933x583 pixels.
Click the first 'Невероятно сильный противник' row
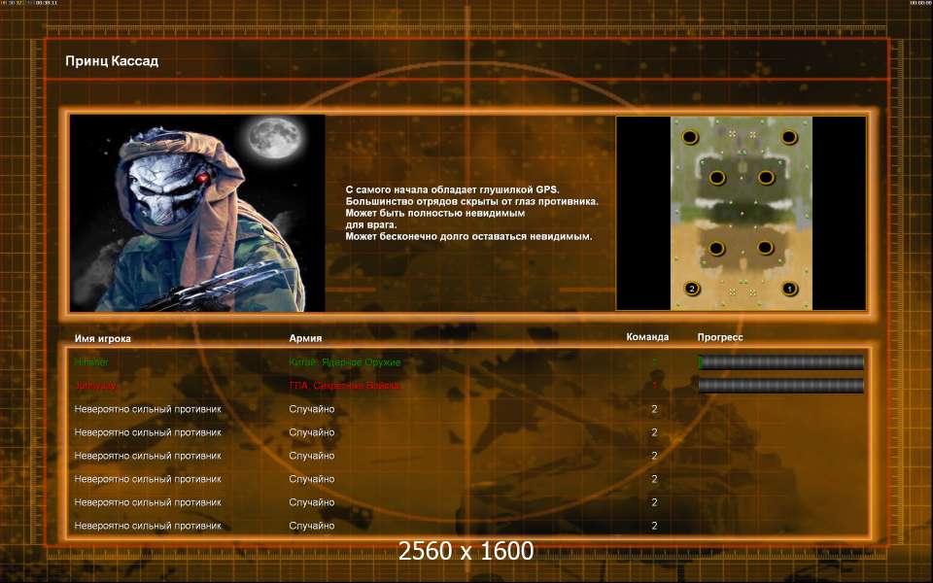tap(148, 409)
